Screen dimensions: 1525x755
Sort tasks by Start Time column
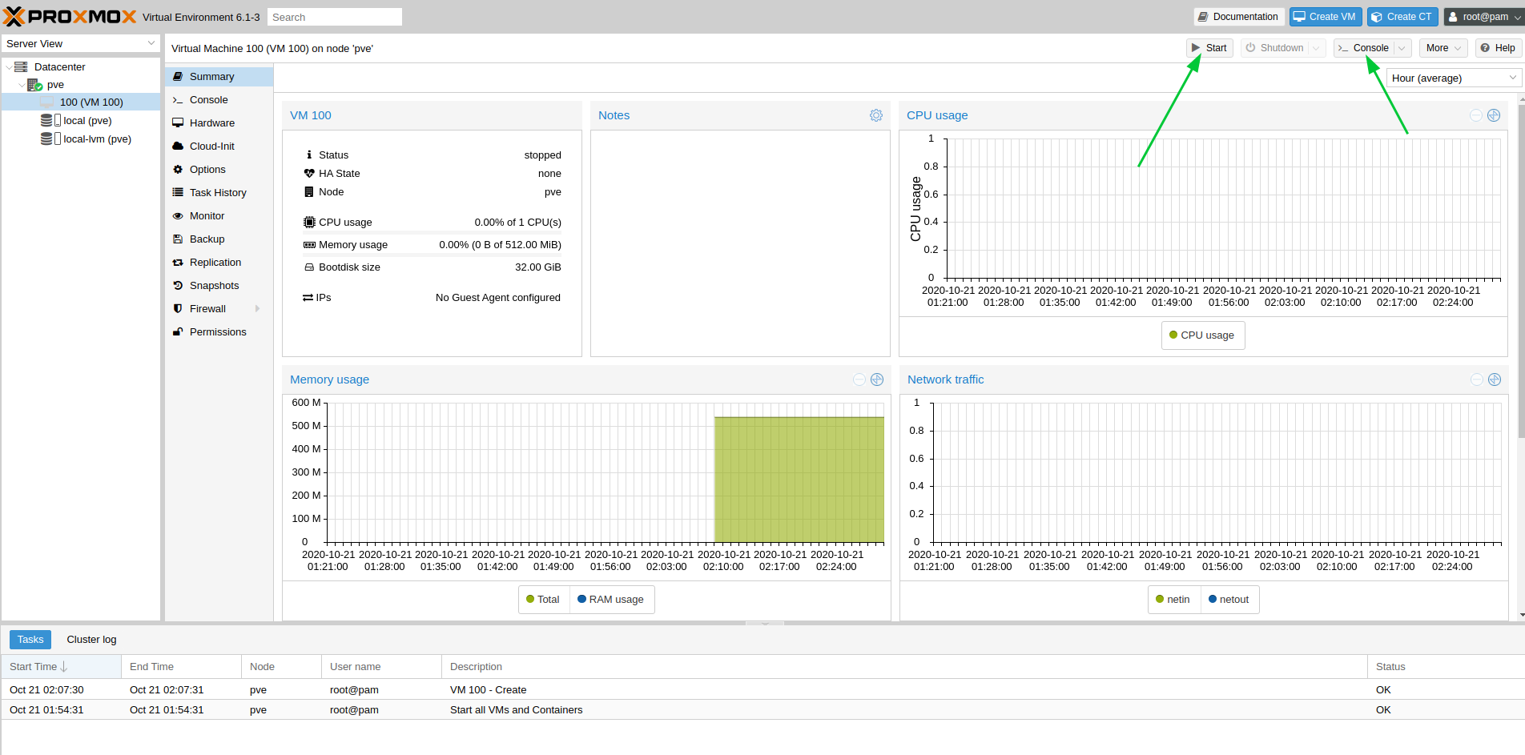61,666
